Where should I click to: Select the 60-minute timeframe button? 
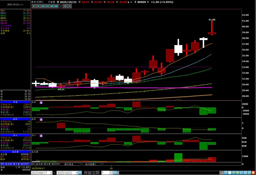[x=56, y=6]
